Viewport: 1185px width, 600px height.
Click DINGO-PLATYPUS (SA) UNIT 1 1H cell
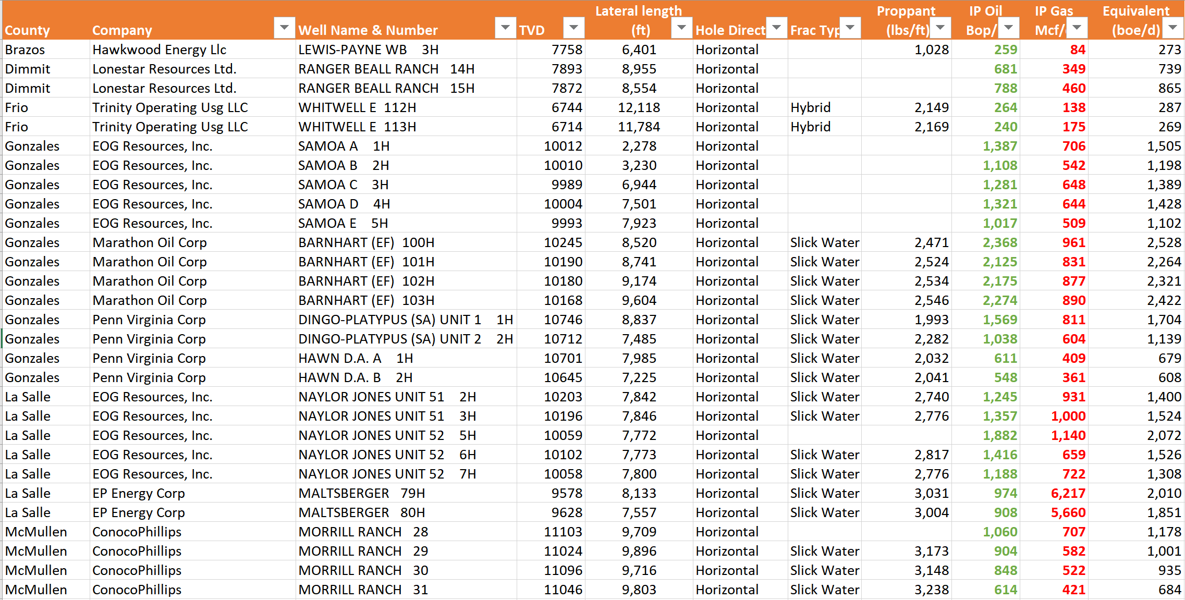407,320
